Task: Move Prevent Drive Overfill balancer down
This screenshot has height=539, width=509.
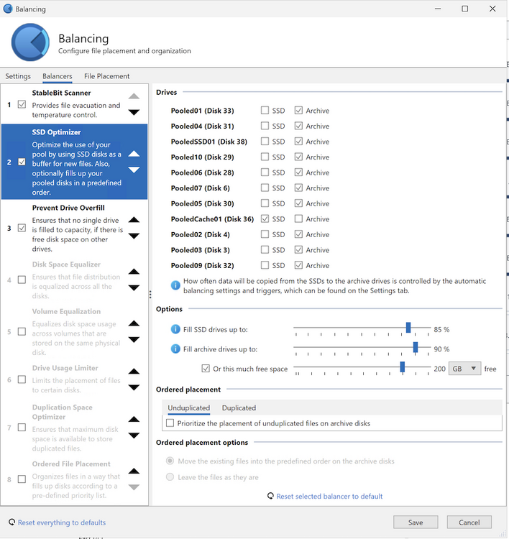Action: coord(134,236)
